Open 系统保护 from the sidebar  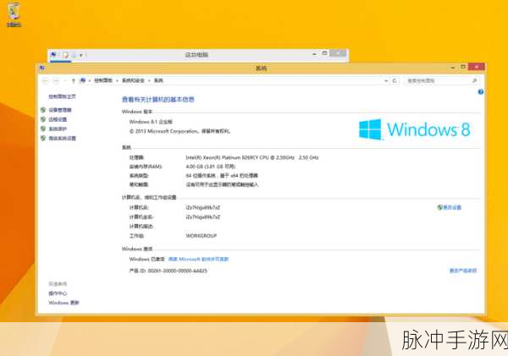point(58,129)
